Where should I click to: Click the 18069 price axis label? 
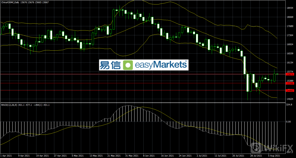coord(290,17)
